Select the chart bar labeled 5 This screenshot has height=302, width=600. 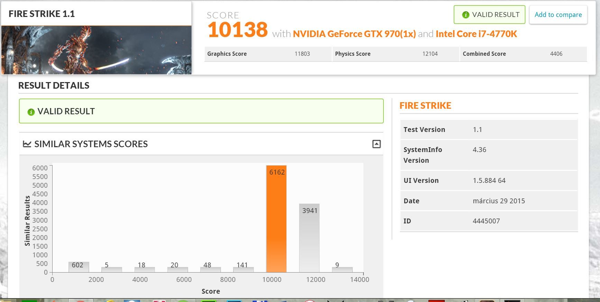tap(111, 269)
